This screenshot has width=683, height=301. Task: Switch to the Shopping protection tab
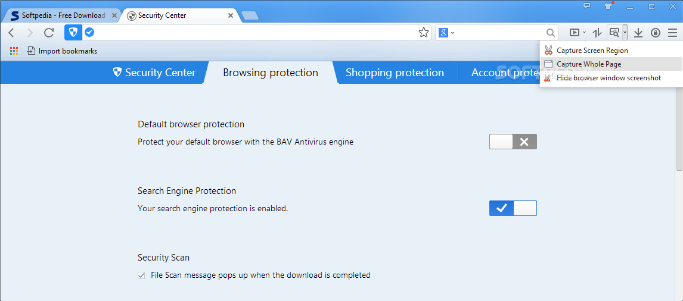coord(395,73)
